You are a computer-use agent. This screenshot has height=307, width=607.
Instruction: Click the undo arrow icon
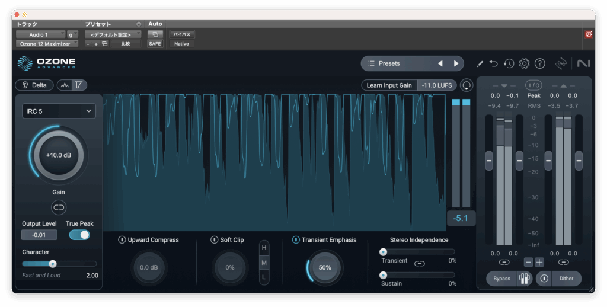[x=494, y=63]
